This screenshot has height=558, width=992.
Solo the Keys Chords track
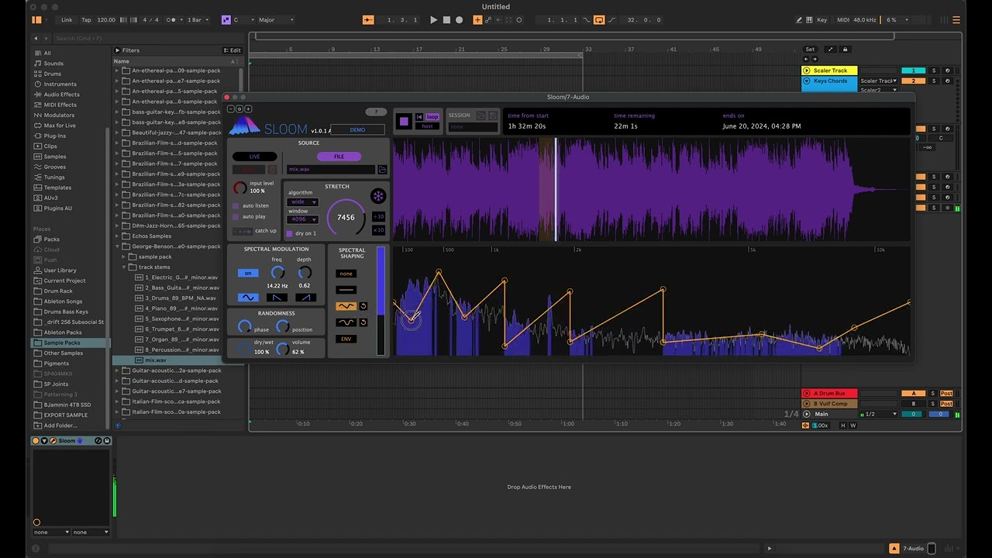point(934,81)
